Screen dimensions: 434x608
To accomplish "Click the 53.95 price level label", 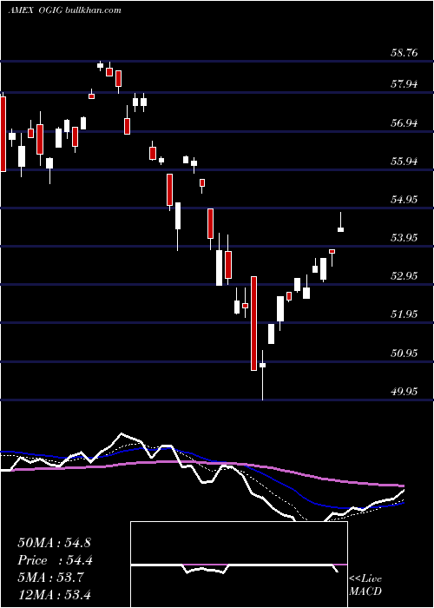I will [404, 237].
